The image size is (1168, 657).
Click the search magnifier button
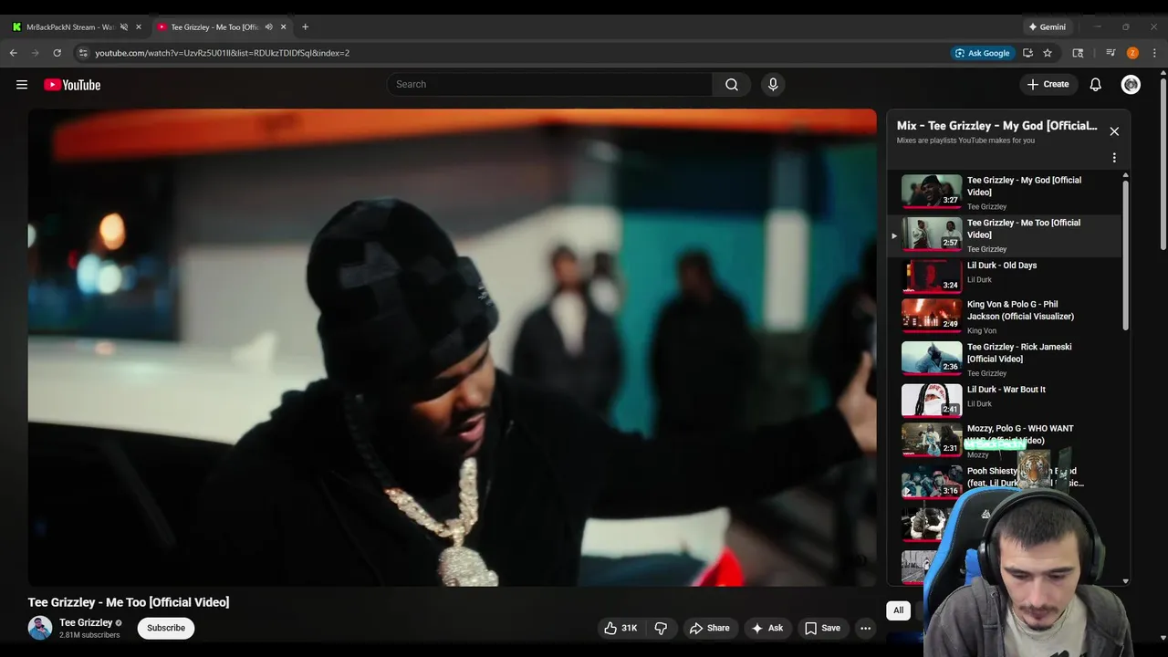point(732,85)
